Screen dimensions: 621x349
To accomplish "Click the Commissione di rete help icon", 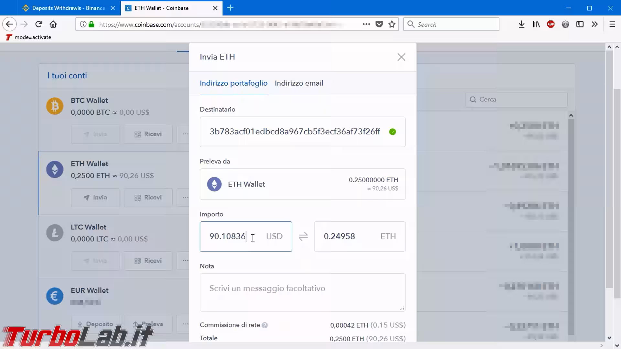I will pos(265,325).
